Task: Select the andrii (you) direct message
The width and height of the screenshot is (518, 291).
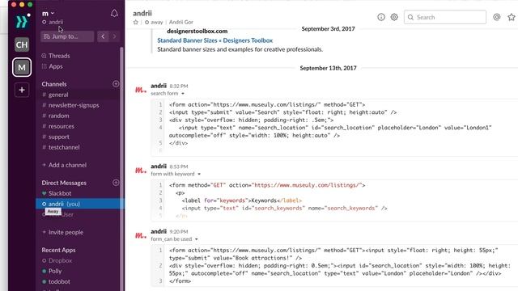Action: [80, 204]
